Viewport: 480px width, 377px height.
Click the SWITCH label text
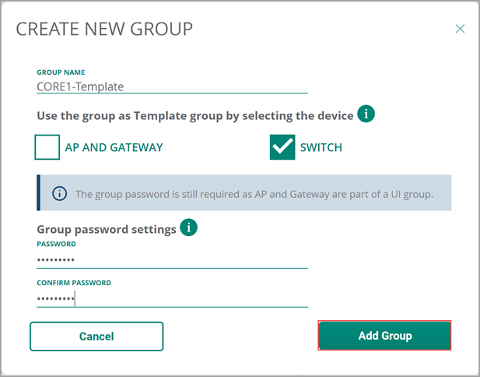tap(321, 147)
